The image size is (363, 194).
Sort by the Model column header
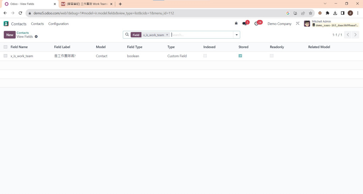[101, 47]
